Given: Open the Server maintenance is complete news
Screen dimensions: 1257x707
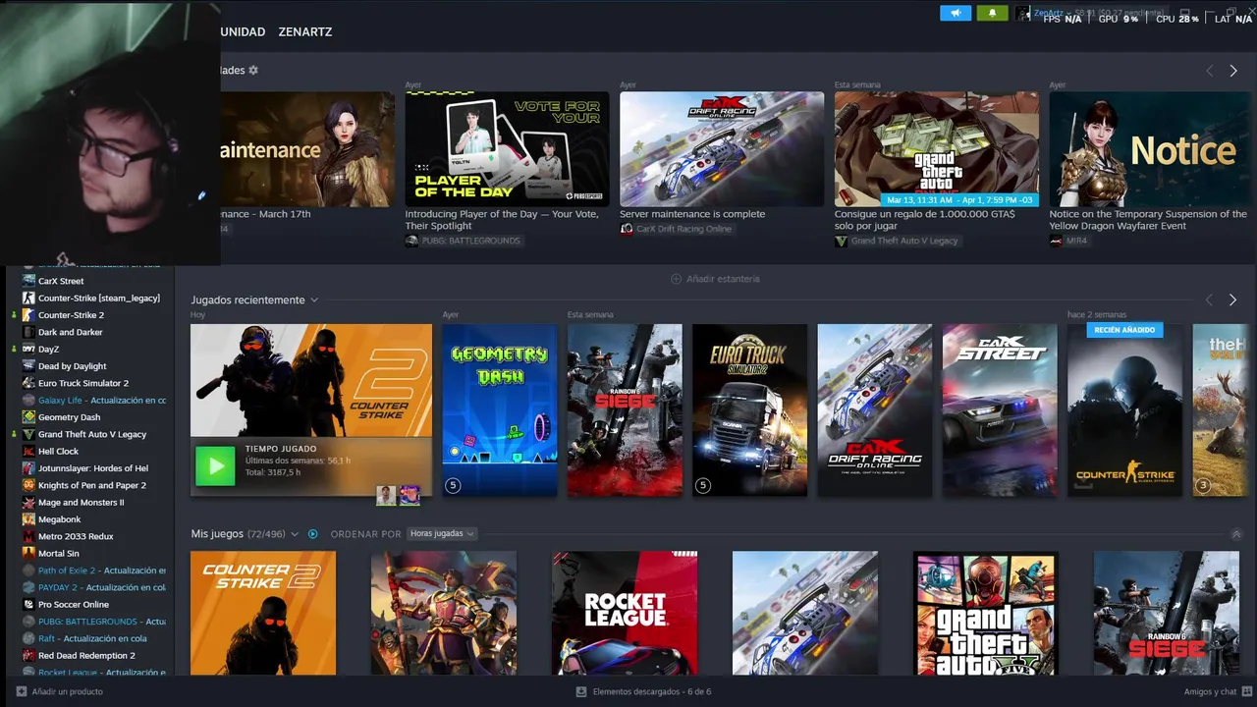Looking at the screenshot, I should [x=692, y=214].
